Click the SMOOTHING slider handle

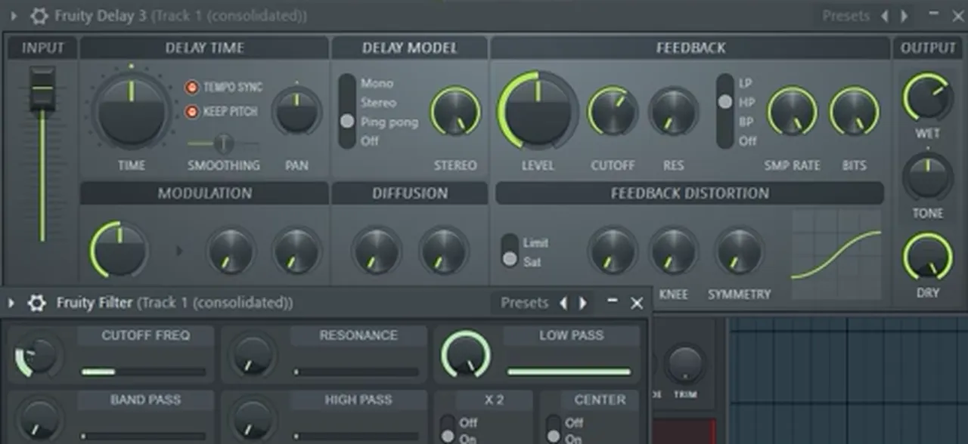tap(223, 143)
